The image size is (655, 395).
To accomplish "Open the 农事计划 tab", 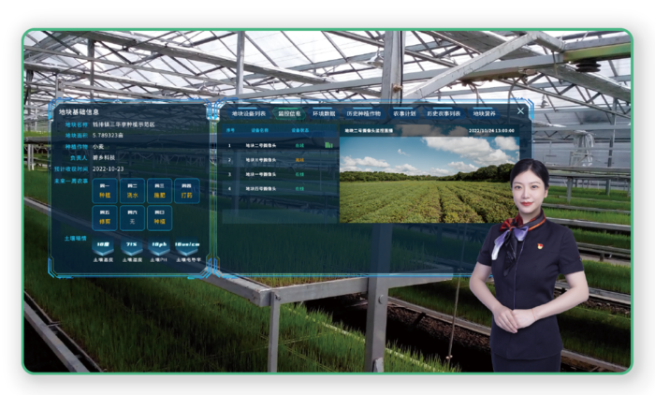I will pyautogui.click(x=404, y=112).
